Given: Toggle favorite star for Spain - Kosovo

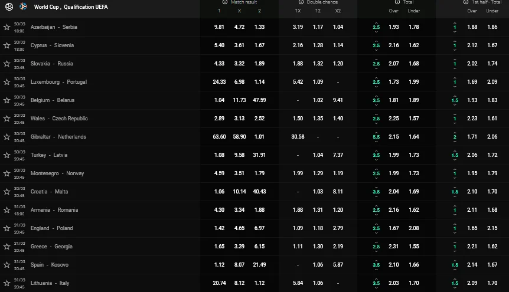Looking at the screenshot, I should 7,265.
